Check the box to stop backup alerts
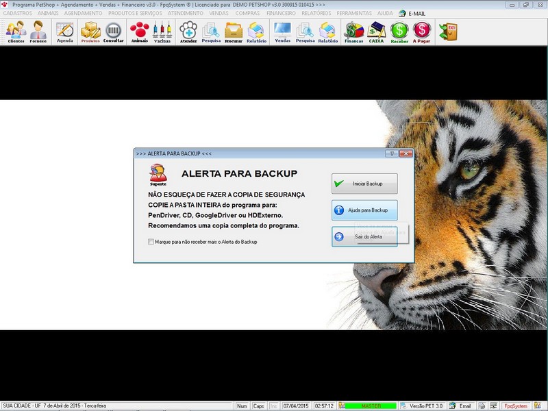This screenshot has height=411, width=548. point(151,242)
